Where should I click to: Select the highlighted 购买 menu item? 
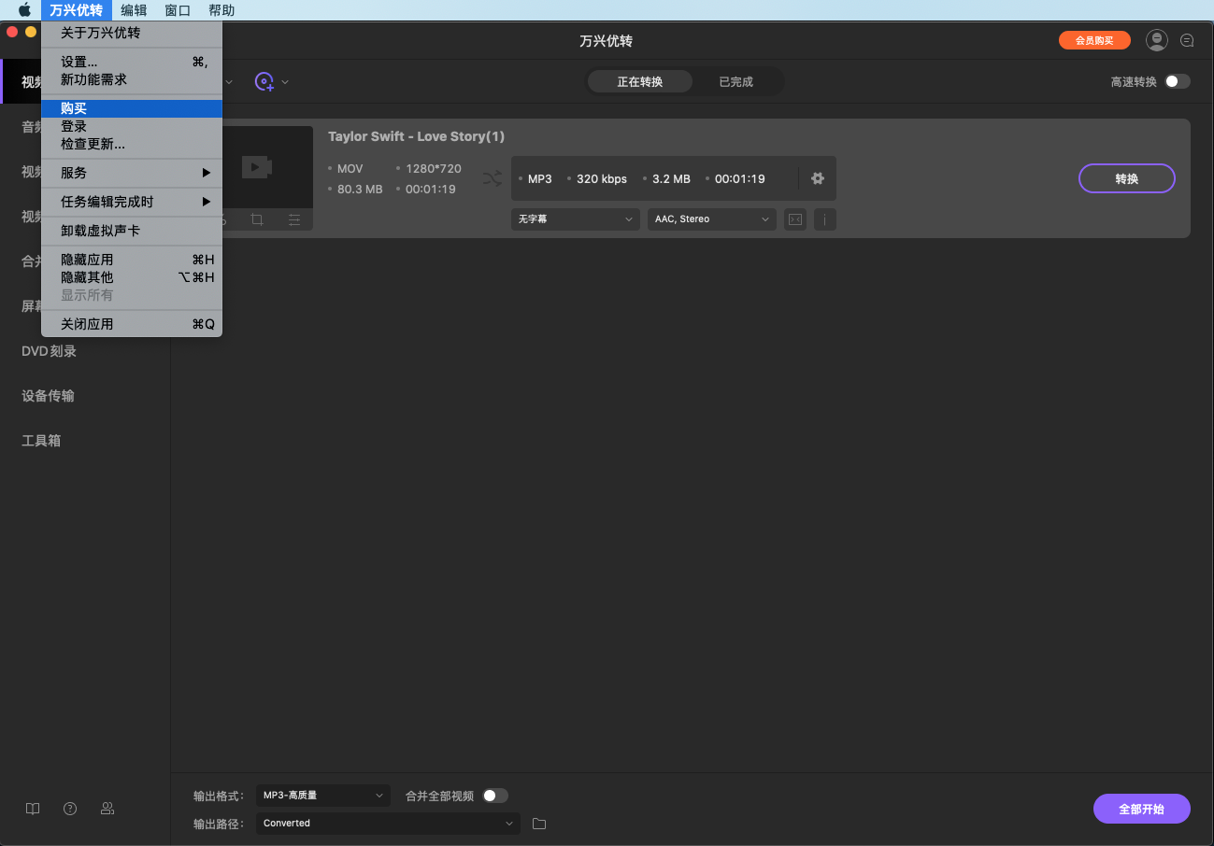click(x=132, y=108)
